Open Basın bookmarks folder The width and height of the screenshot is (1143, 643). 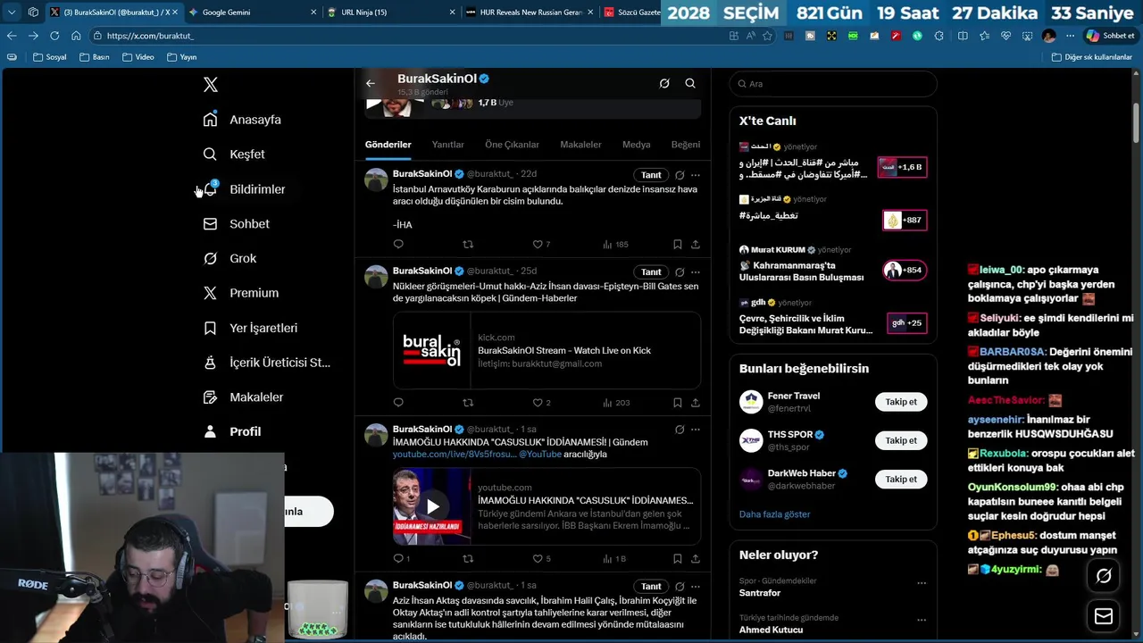[x=95, y=57]
